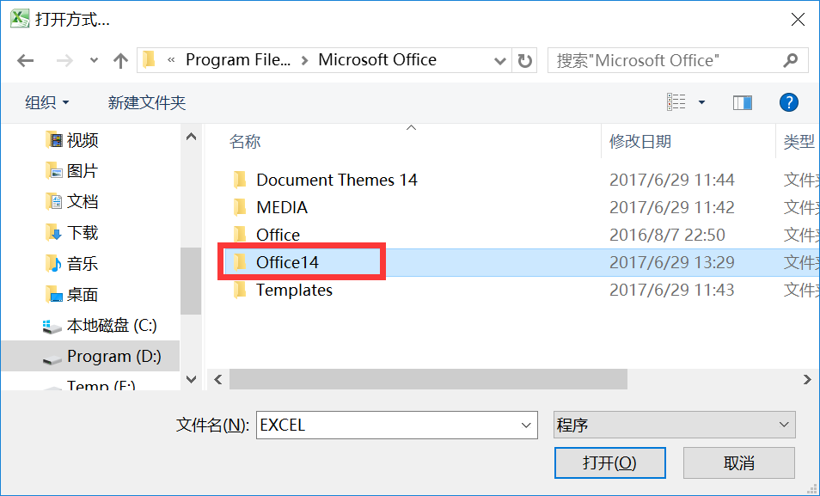
Task: Open the Office14 folder icon
Action: click(x=240, y=261)
